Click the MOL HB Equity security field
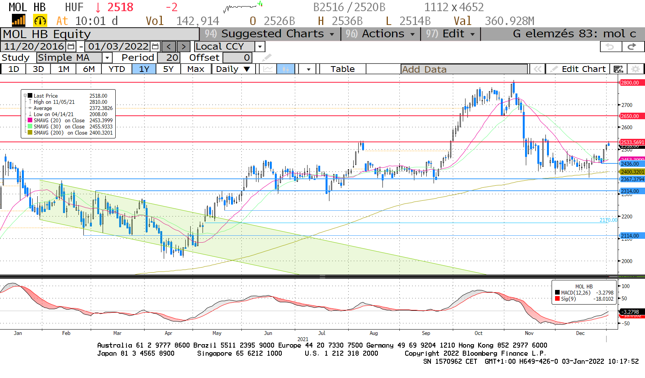The image size is (645, 378). coord(100,34)
